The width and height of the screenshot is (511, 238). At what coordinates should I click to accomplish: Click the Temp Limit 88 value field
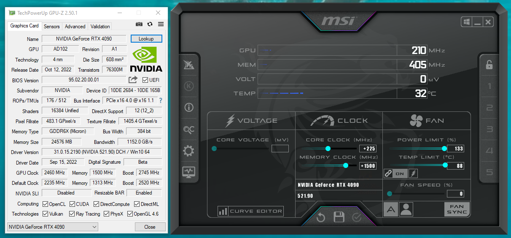coord(455,166)
